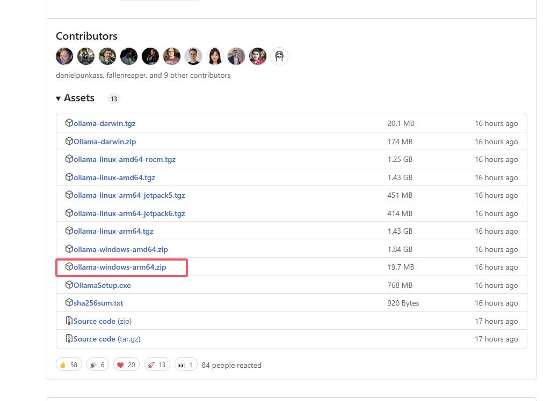Screen dimensions: 551x401
Task: Download Source code (zip)
Action: (x=102, y=321)
